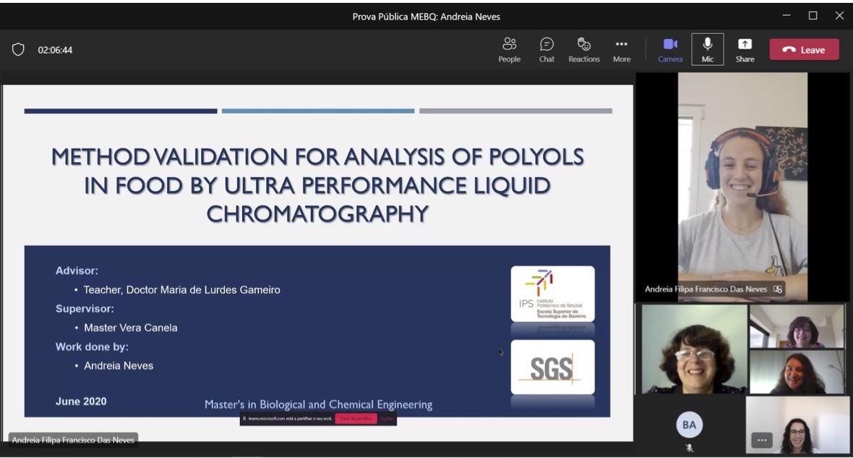Viewport: 853px width, 458px height.
Task: Open the meeting Chat
Action: (546, 50)
